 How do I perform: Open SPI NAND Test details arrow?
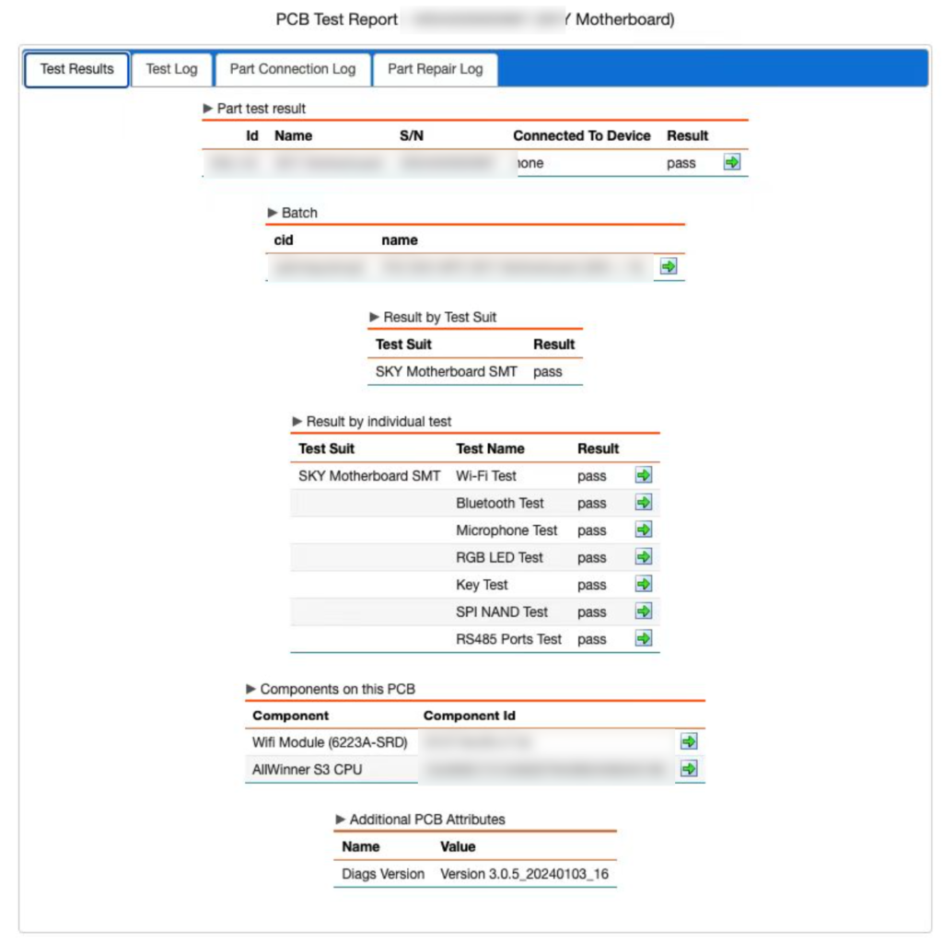pos(644,611)
